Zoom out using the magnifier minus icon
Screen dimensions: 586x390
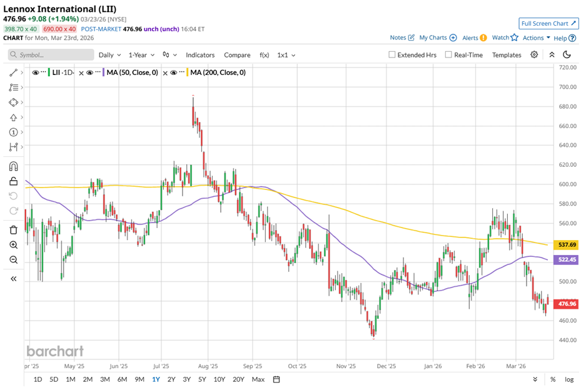pyautogui.click(x=13, y=260)
